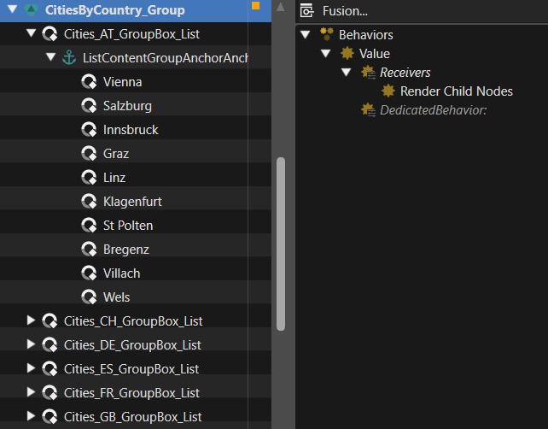The width and height of the screenshot is (548, 429).
Task: Click the tree panel vertical scrollbar thumb
Action: [281, 244]
